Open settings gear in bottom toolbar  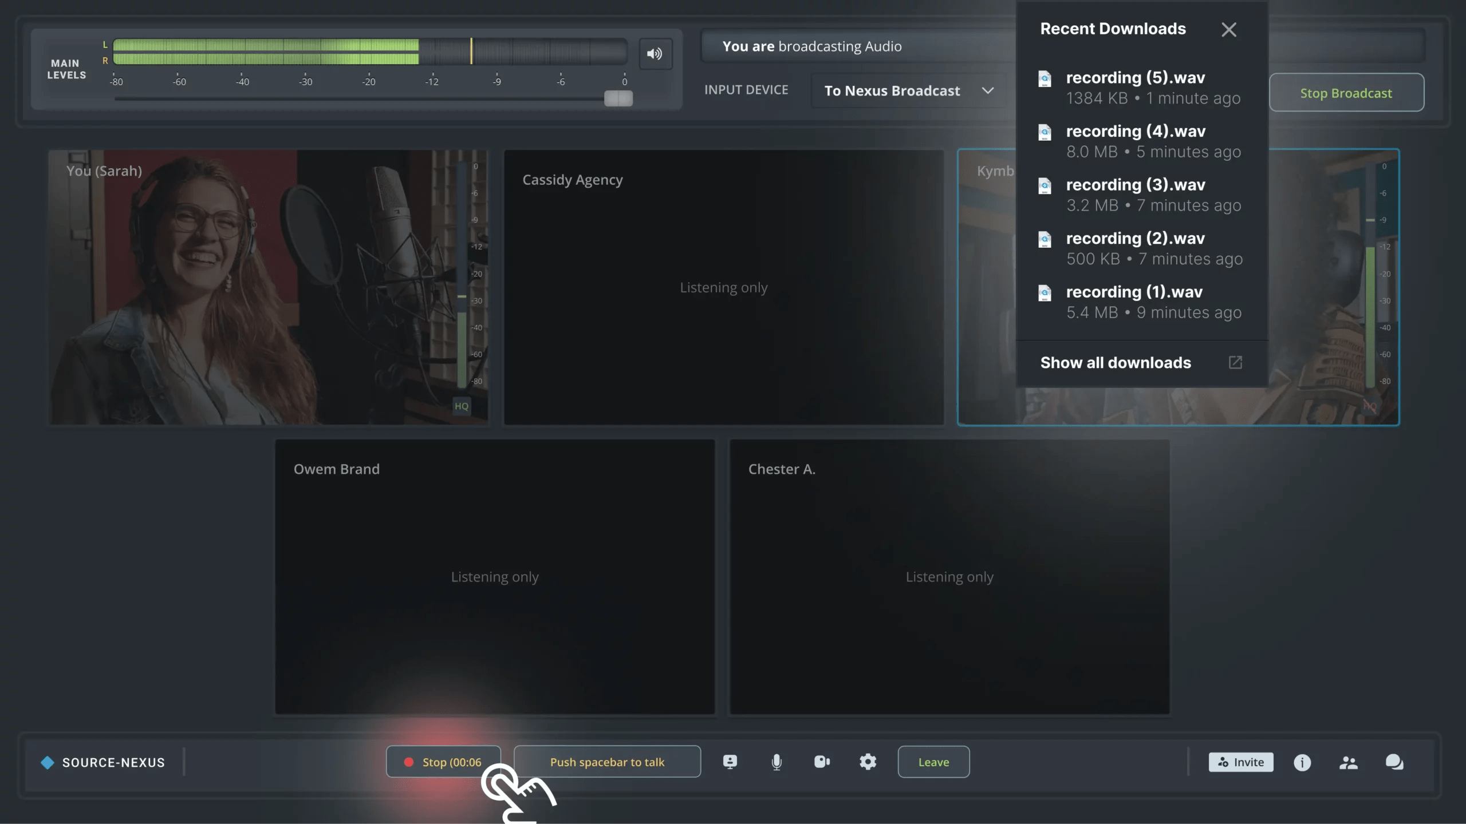point(868,762)
